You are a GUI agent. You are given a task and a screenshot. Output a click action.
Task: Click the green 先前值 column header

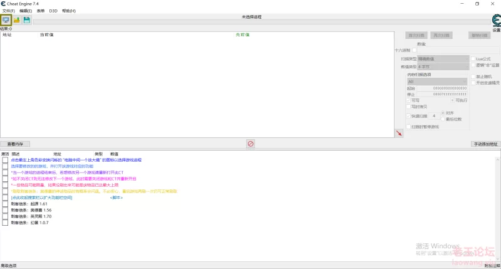(x=242, y=34)
